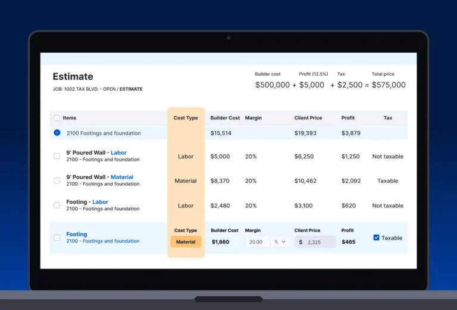457x310 pixels.
Task: Click total Builder cost $500,000 summary
Action: point(273,85)
